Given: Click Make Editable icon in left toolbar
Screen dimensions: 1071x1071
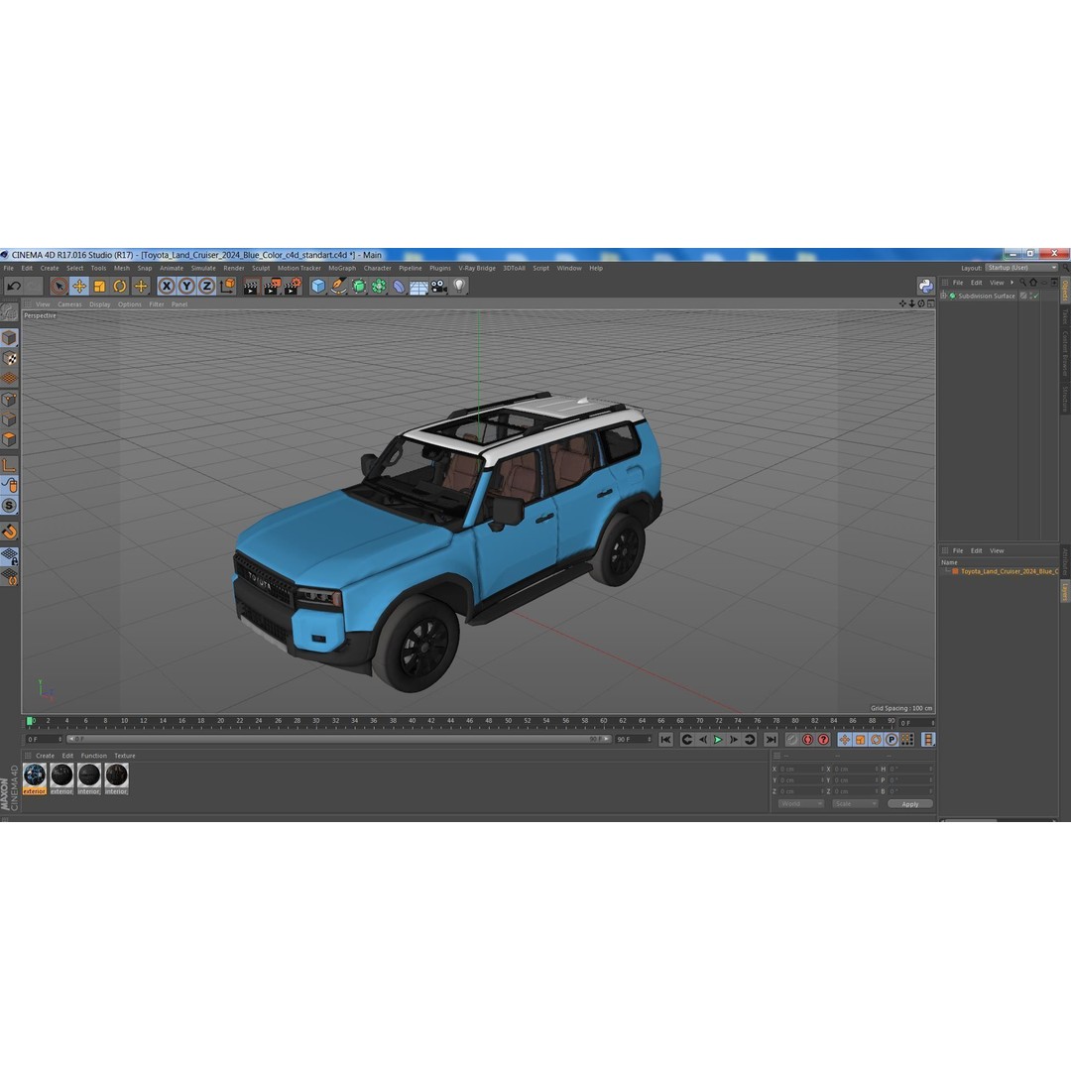Looking at the screenshot, I should tap(9, 311).
